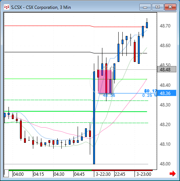The height and width of the screenshot is (181, 180).
Task: Click the 48.10 price axis label
Action: (165, 144)
